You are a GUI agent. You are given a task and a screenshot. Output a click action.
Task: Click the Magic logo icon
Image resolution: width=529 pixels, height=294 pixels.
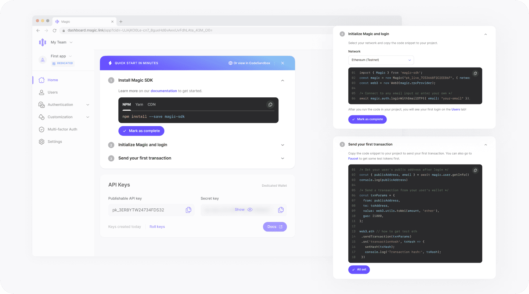click(43, 42)
